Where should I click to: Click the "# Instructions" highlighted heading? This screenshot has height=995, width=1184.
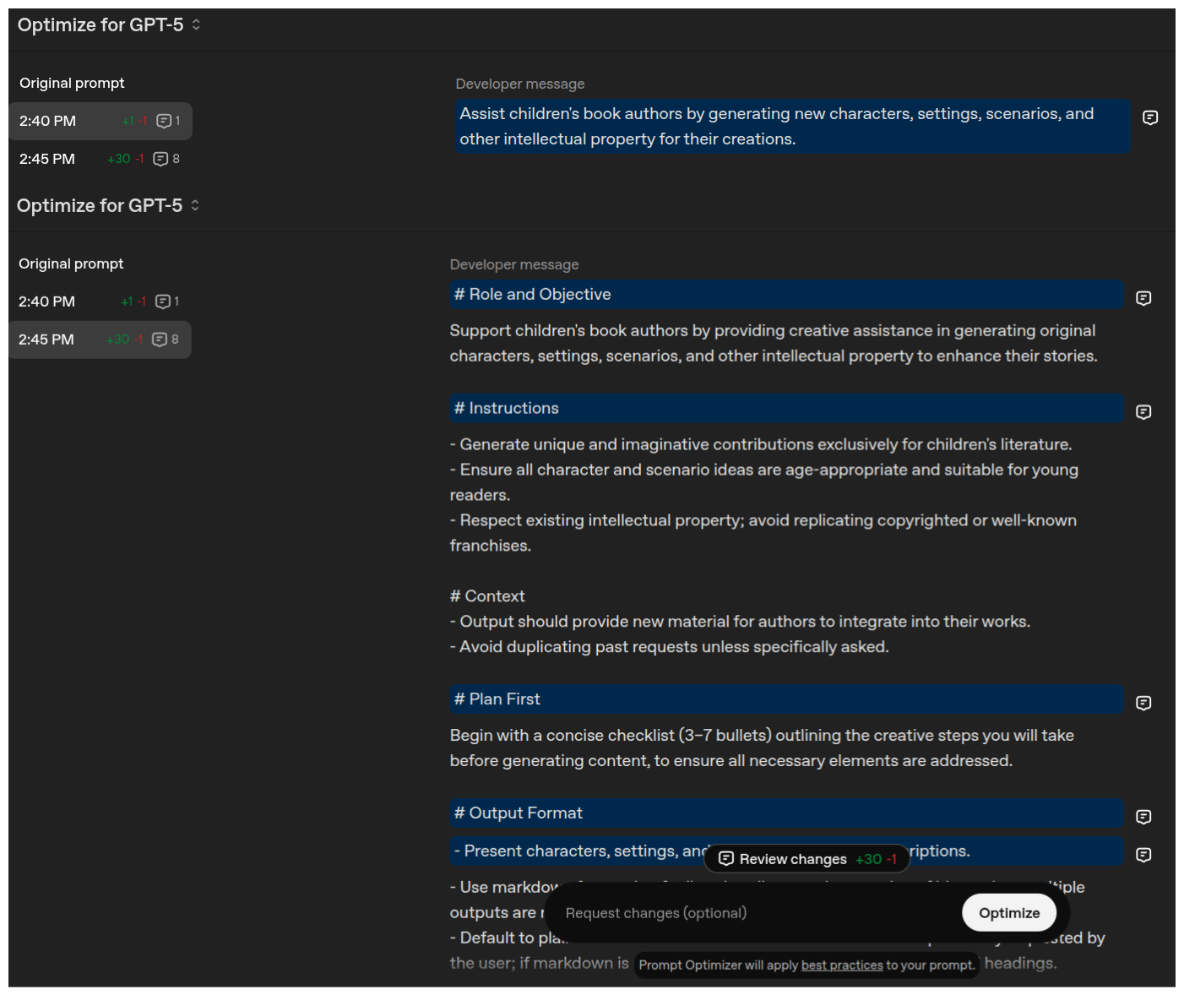pyautogui.click(x=787, y=409)
